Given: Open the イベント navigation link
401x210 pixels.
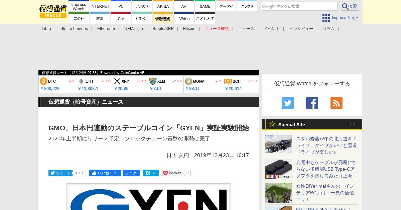Looking at the screenshot, I should click(272, 29).
